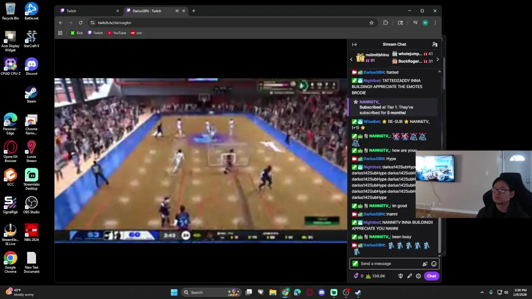The width and height of the screenshot is (532, 299).
Task: Open the Recycle Bin desktop icon
Action: pos(10,11)
